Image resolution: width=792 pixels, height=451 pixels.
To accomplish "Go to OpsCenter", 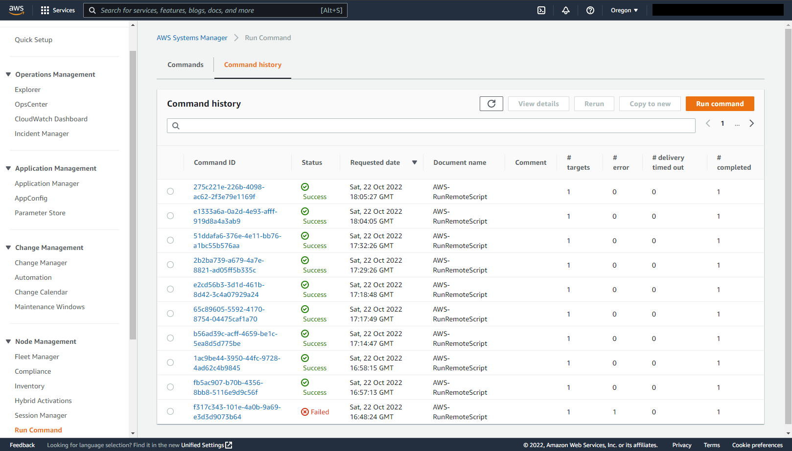I will (x=31, y=104).
